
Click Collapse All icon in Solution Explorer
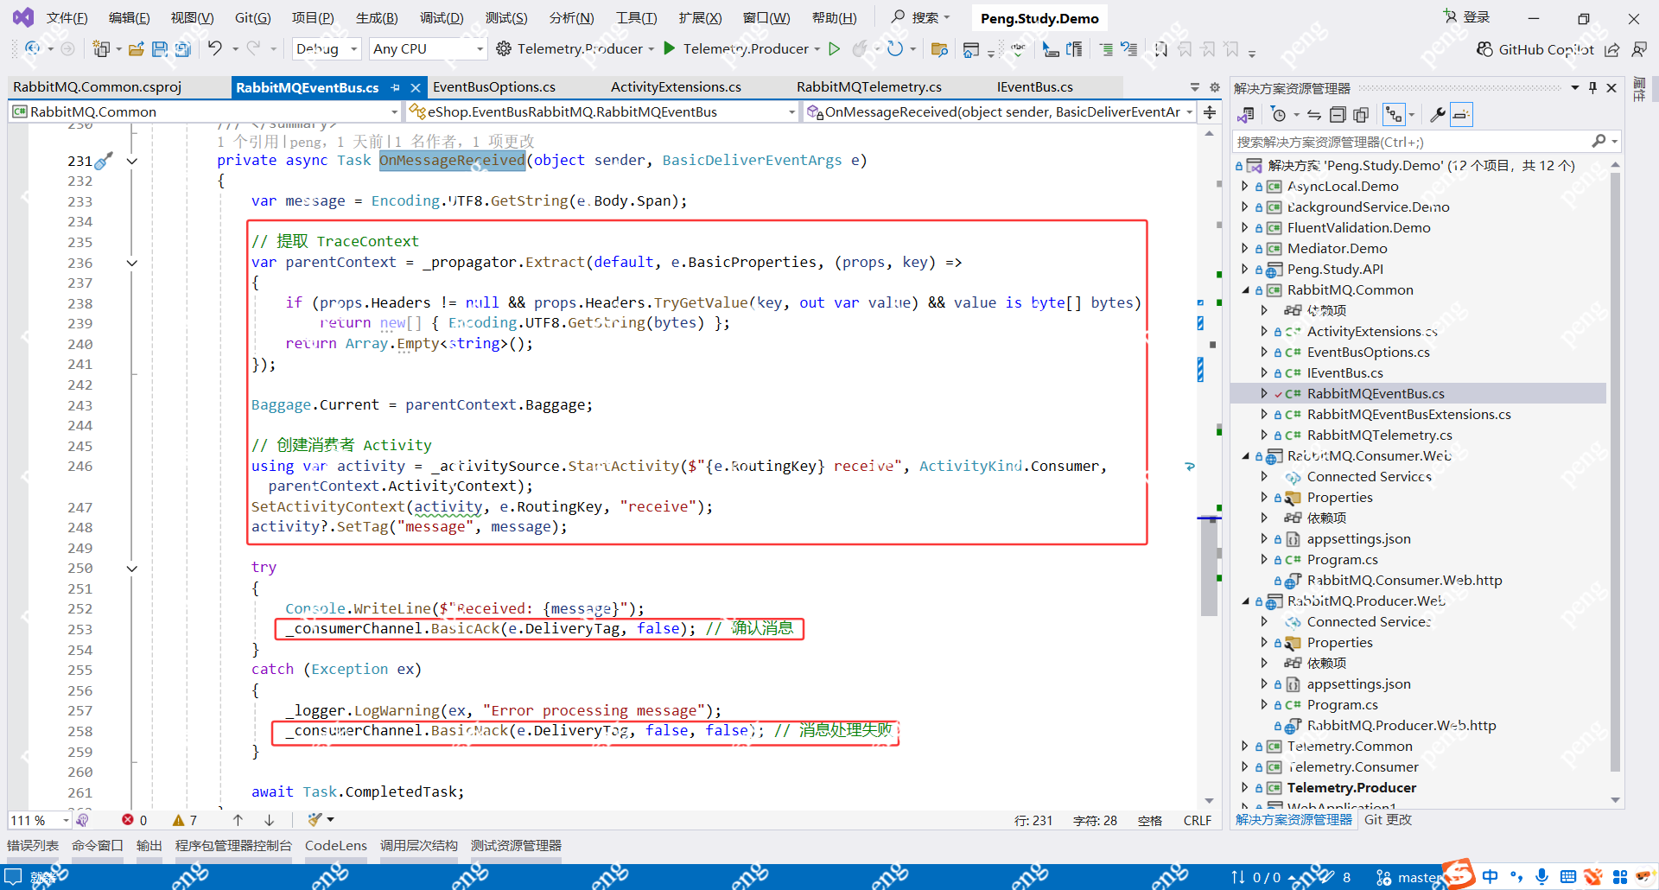point(1338,115)
